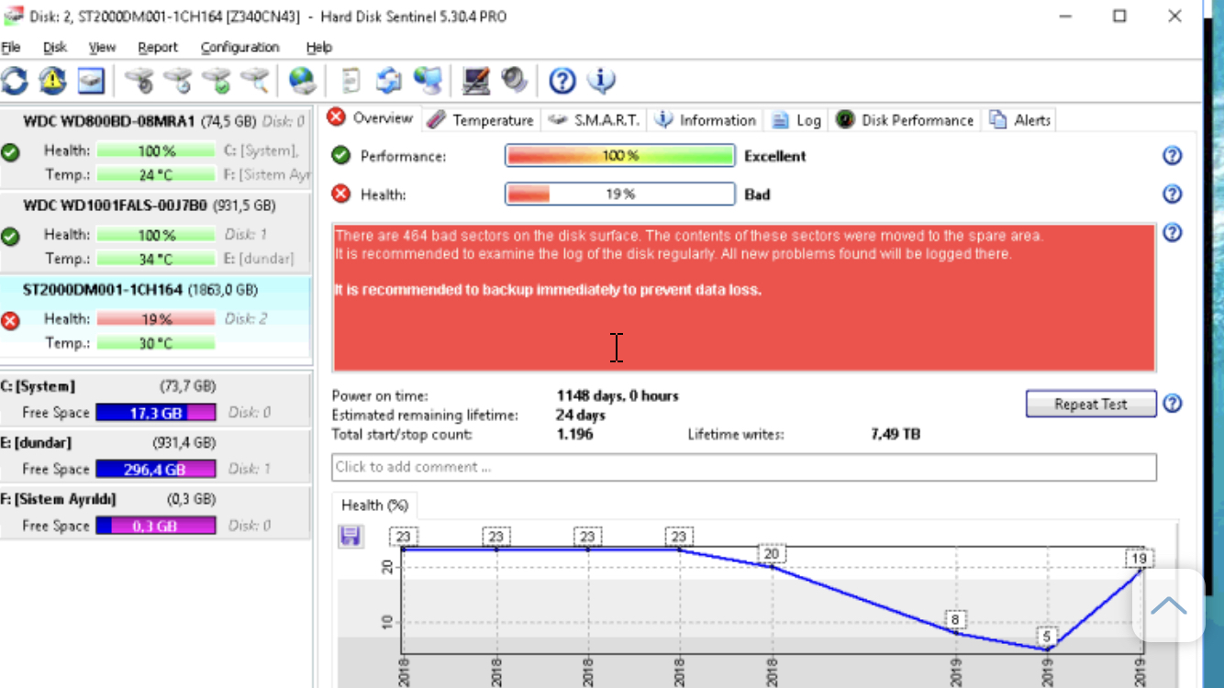Click the yellow warning alert toolbar icon
The width and height of the screenshot is (1224, 688).
click(x=52, y=82)
